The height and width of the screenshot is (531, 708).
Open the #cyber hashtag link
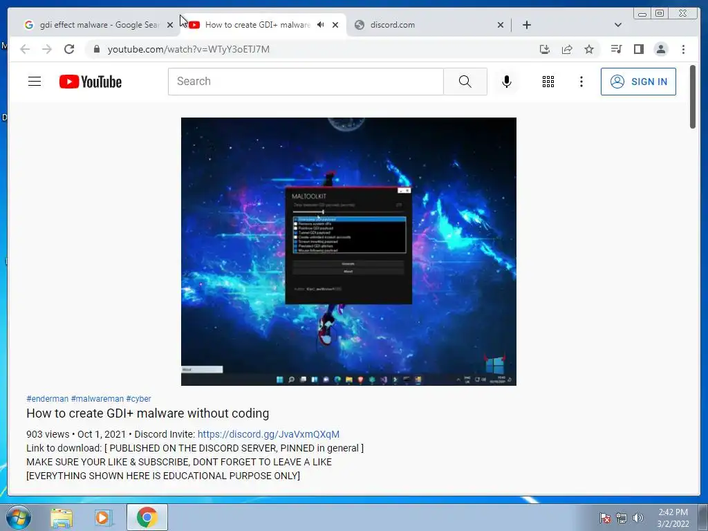click(x=138, y=399)
